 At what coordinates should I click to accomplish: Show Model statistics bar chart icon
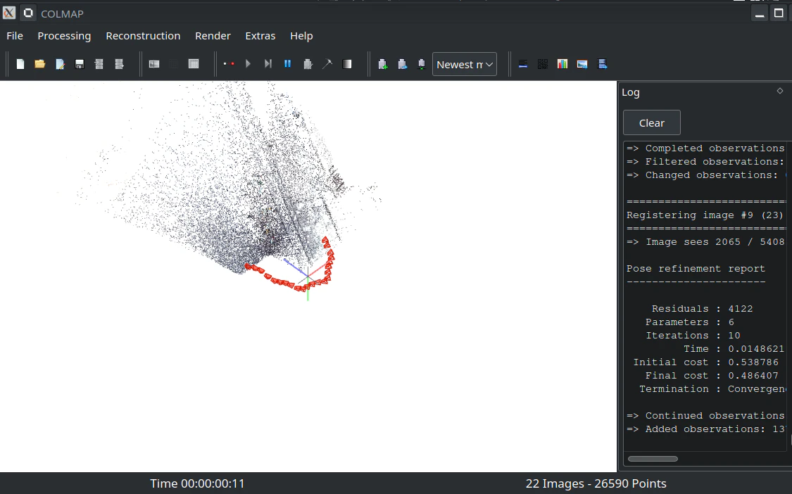click(x=562, y=64)
